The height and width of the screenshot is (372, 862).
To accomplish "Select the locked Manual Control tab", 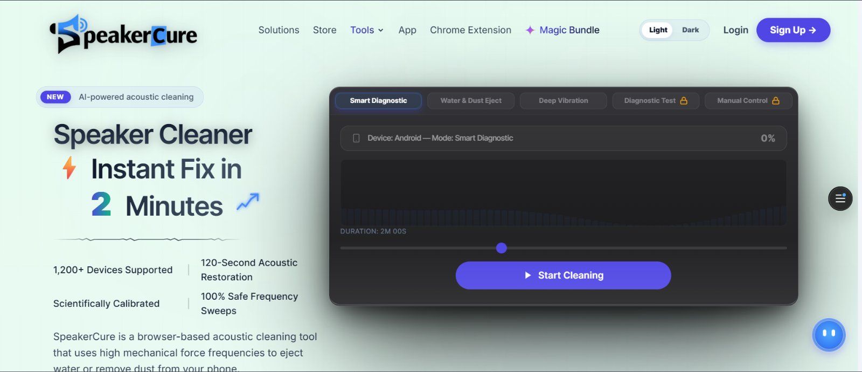I will pos(748,101).
